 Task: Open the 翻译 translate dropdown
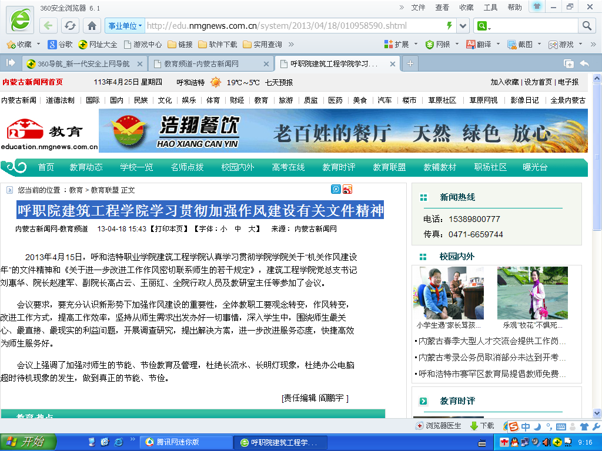tap(497, 44)
